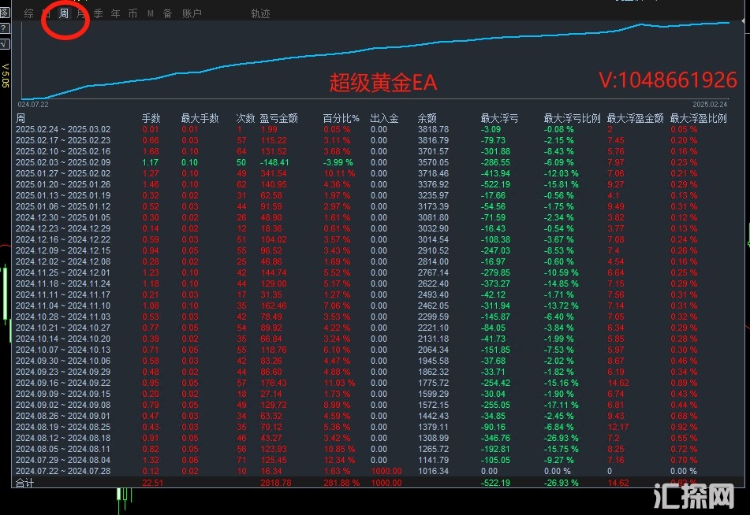Select the 2025.02.03 ~ 2025.02.09 week row

63,162
